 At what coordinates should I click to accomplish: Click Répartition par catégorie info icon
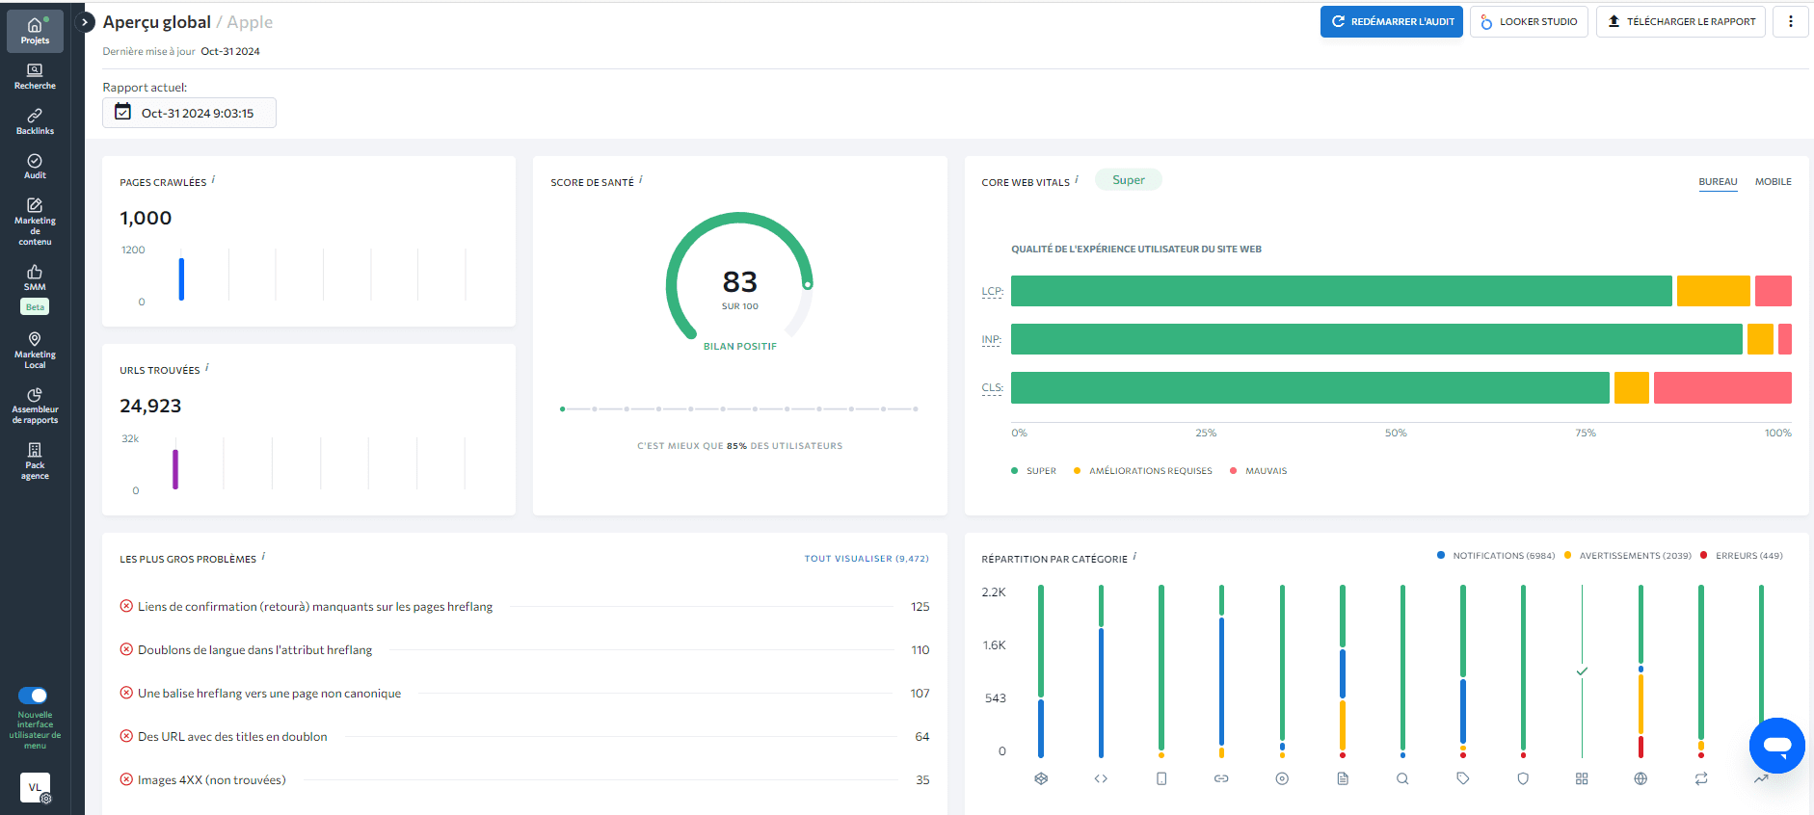(1134, 556)
